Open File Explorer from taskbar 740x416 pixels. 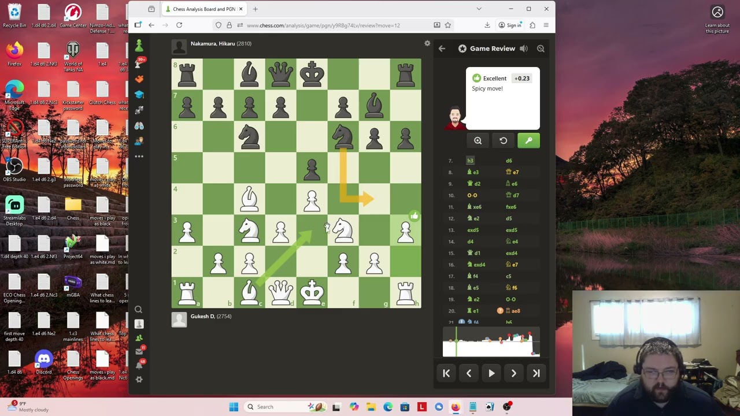[x=371, y=407]
